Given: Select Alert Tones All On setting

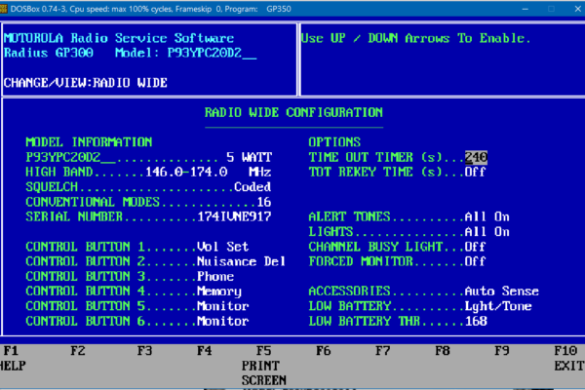Looking at the screenshot, I should 487,216.
